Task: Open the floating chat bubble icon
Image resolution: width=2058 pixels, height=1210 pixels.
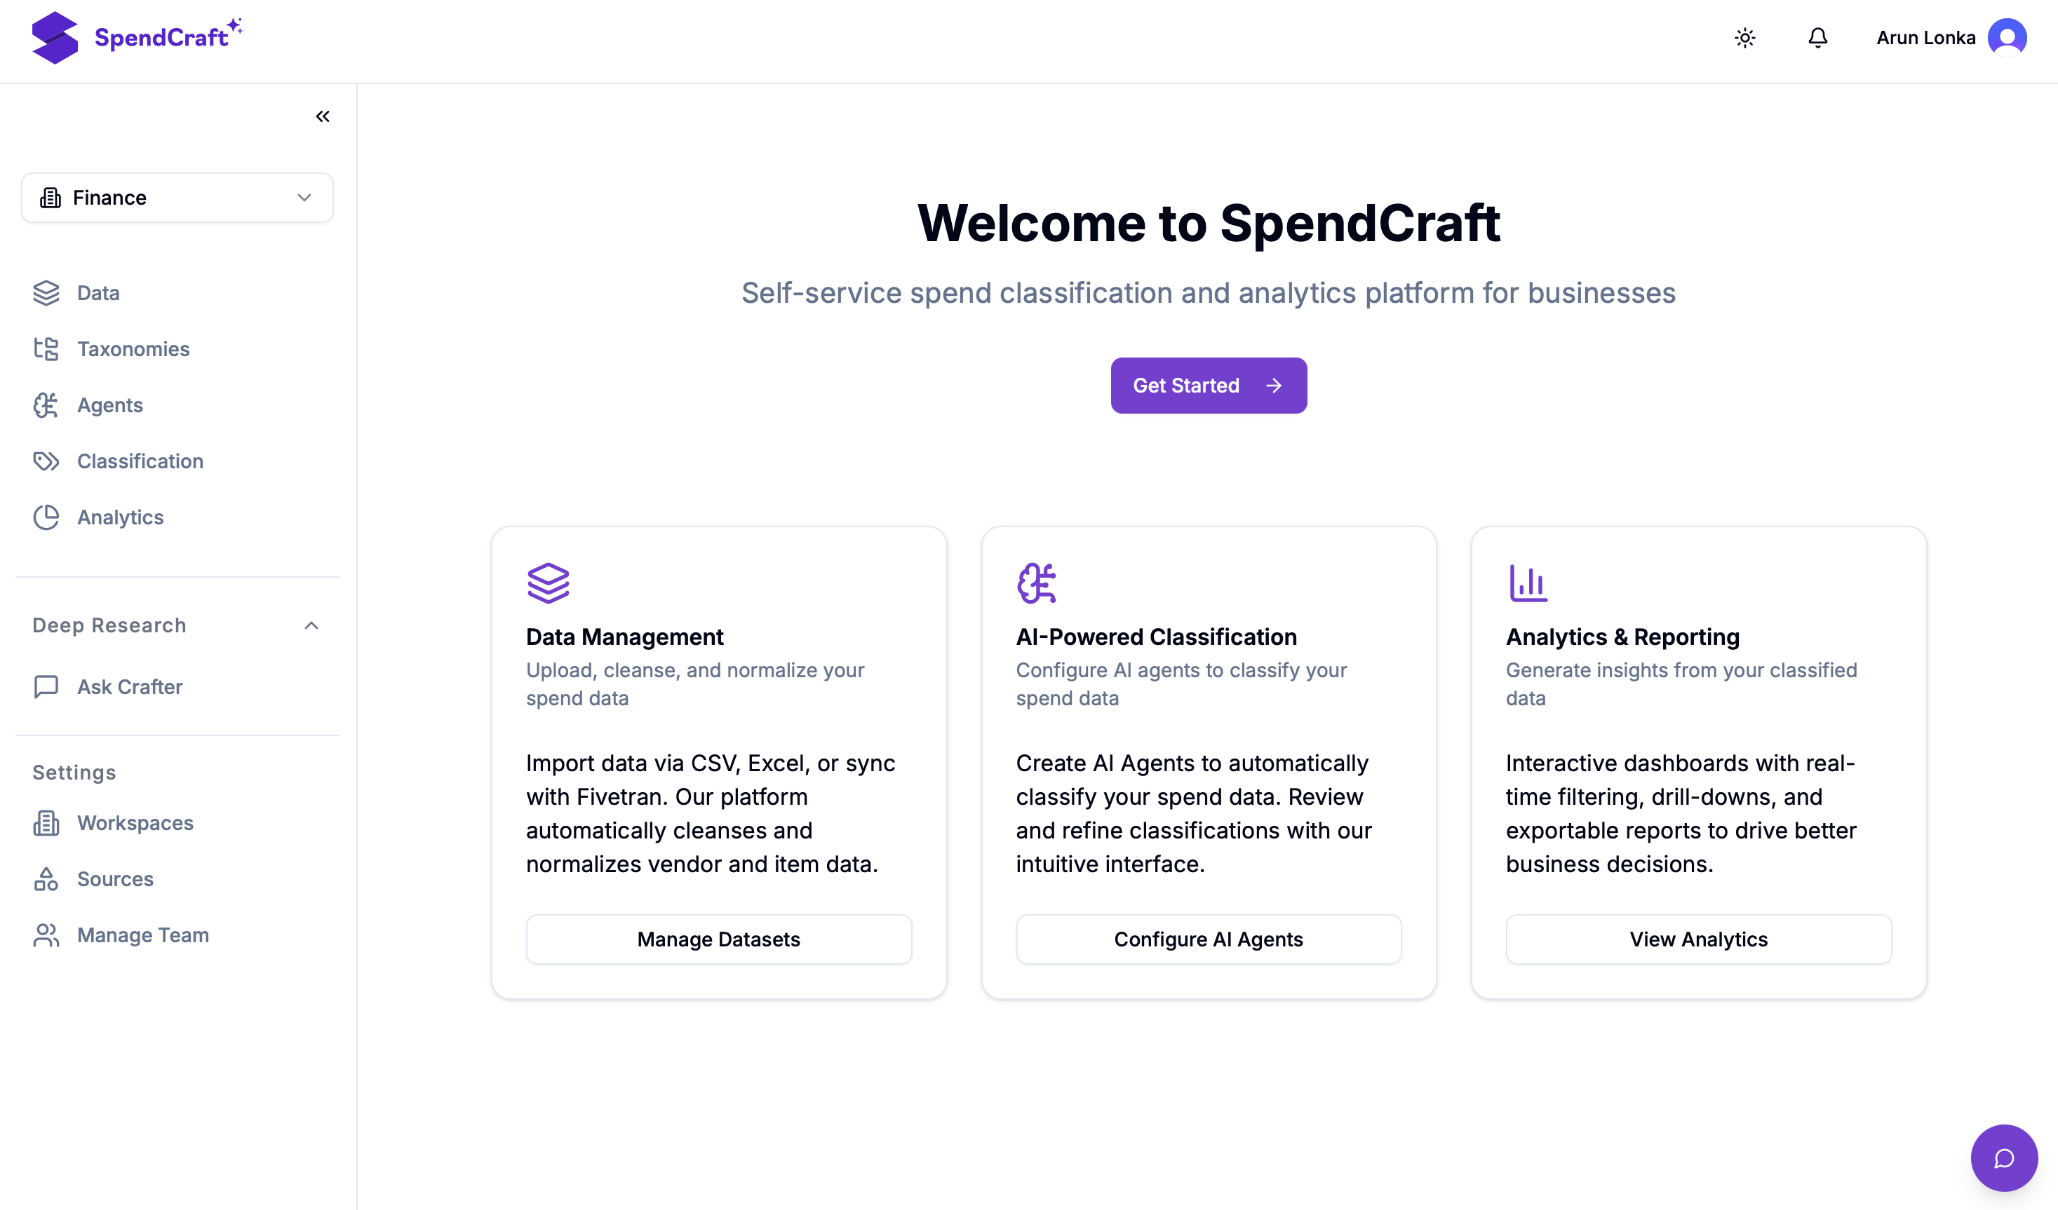Action: pyautogui.click(x=2003, y=1157)
